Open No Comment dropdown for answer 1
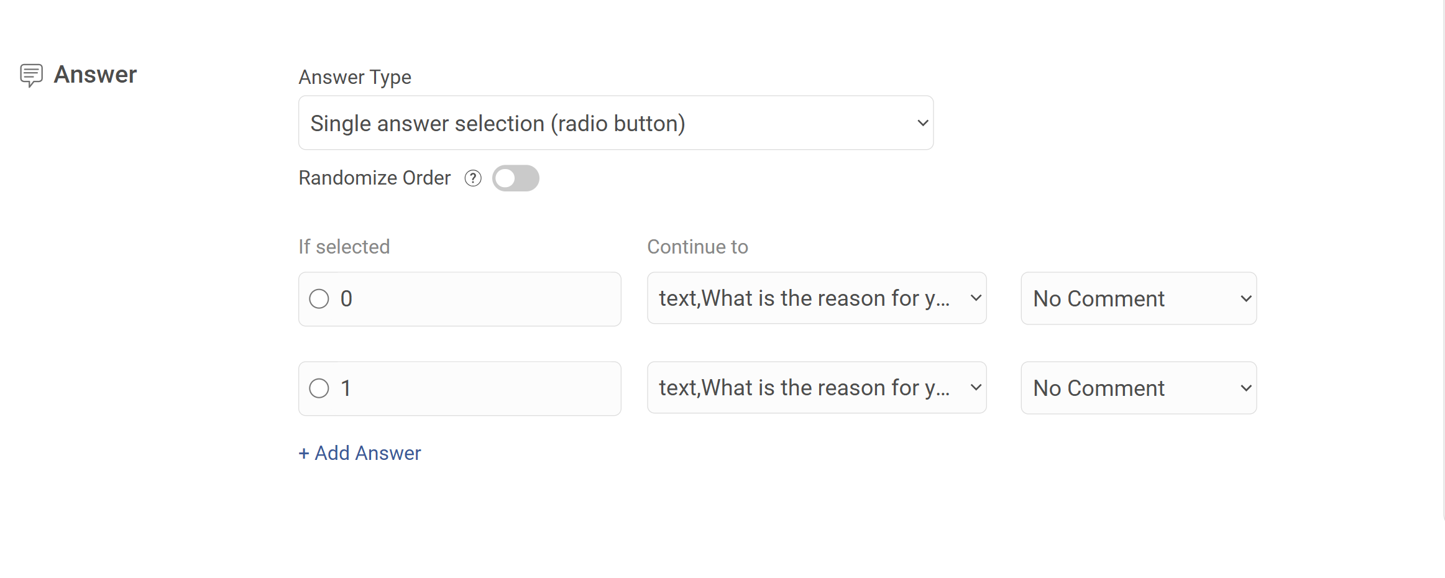The height and width of the screenshot is (578, 1445). pyautogui.click(x=1139, y=388)
